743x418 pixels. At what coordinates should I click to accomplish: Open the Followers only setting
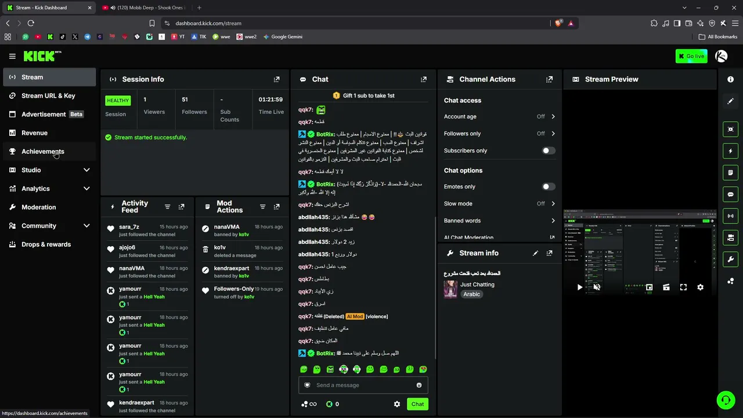499,134
